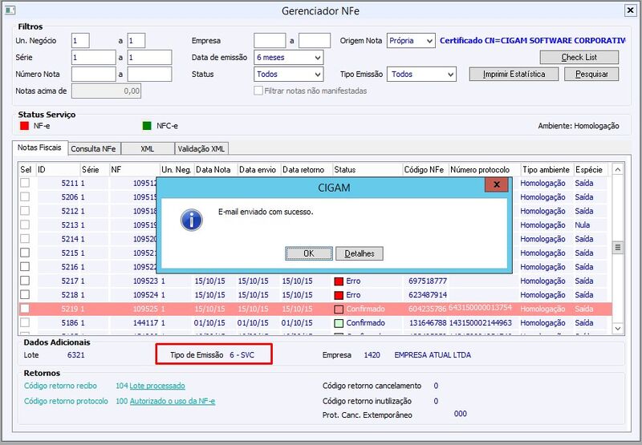Enable Filtrar notas não manifestadas checkbox

tap(258, 91)
